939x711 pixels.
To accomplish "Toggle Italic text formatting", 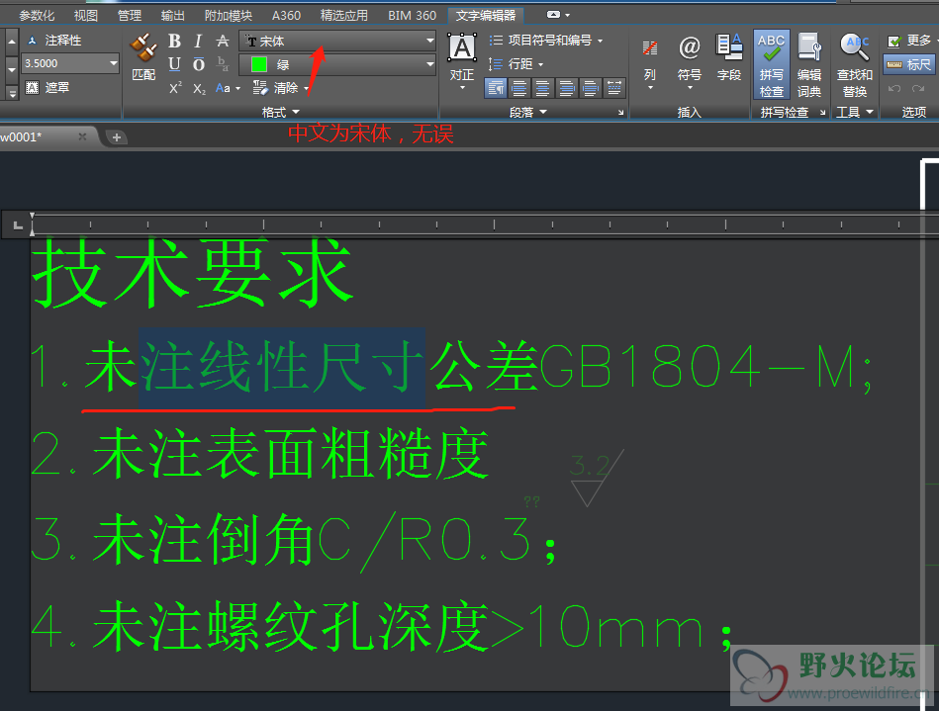I will pos(198,41).
